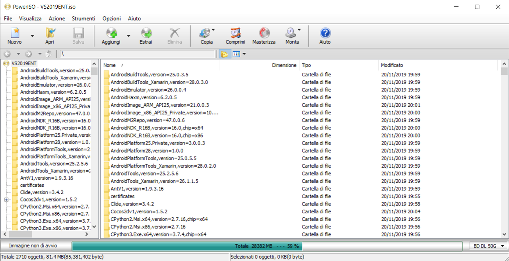
Task: Select AndroidTools_Xamarin,version=26.1.1.5 in file list
Action: point(154,181)
